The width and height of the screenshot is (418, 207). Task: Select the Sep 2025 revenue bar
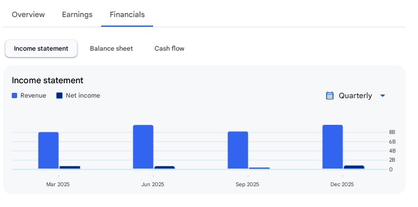[x=238, y=150]
